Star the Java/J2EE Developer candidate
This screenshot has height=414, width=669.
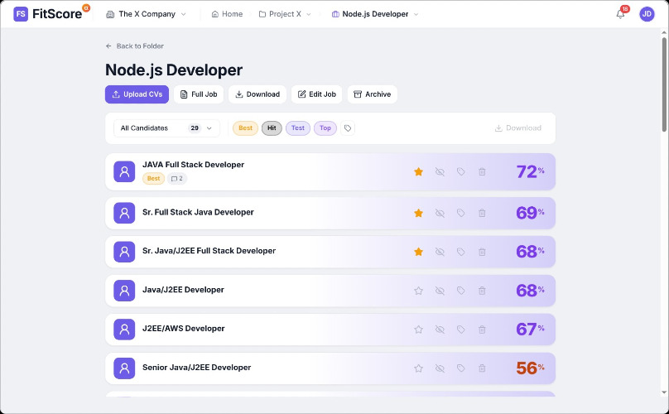coord(419,291)
